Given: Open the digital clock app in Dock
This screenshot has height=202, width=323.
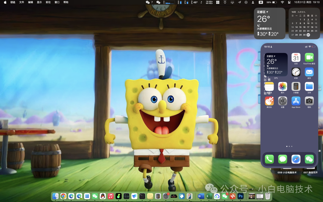Looking at the screenshot, I should 174,196.
